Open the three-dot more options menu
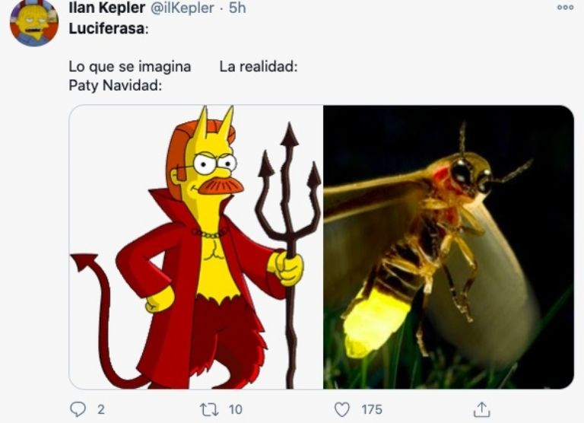Viewport: 584px width, 423px height. coord(565,8)
